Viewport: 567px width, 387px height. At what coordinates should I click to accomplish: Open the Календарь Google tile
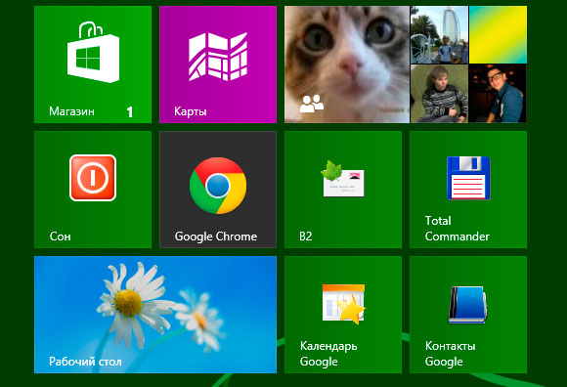click(343, 315)
